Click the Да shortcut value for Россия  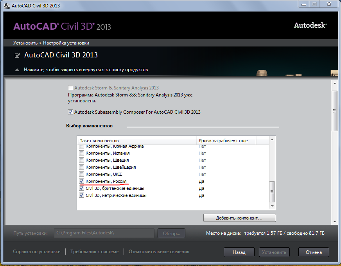[201, 181]
